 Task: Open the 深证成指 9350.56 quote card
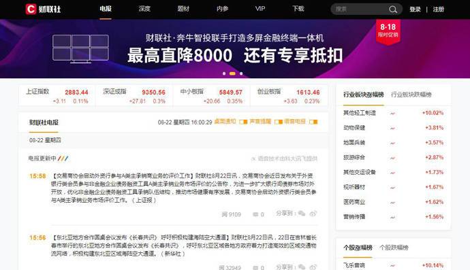(x=134, y=96)
